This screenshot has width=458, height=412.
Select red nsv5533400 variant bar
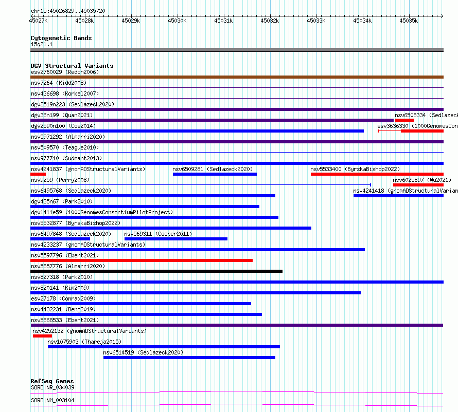tap(377, 174)
